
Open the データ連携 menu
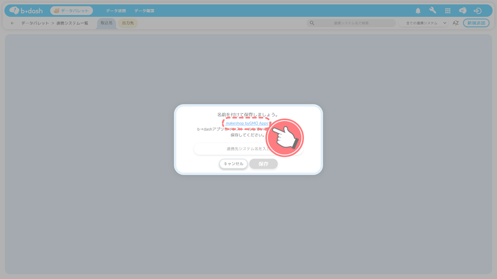click(116, 11)
